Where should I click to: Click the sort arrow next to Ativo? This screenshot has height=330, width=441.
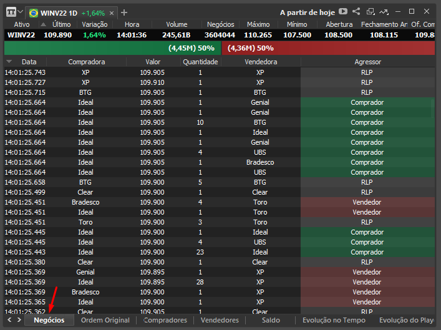pos(43,24)
